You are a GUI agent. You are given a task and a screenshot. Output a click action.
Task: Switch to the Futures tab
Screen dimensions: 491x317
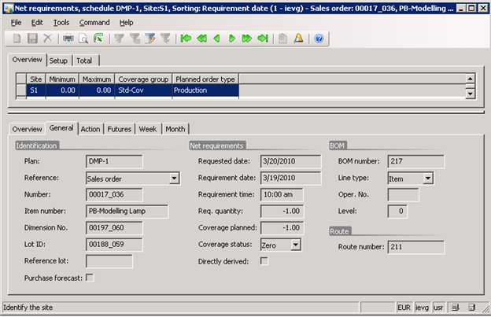119,129
